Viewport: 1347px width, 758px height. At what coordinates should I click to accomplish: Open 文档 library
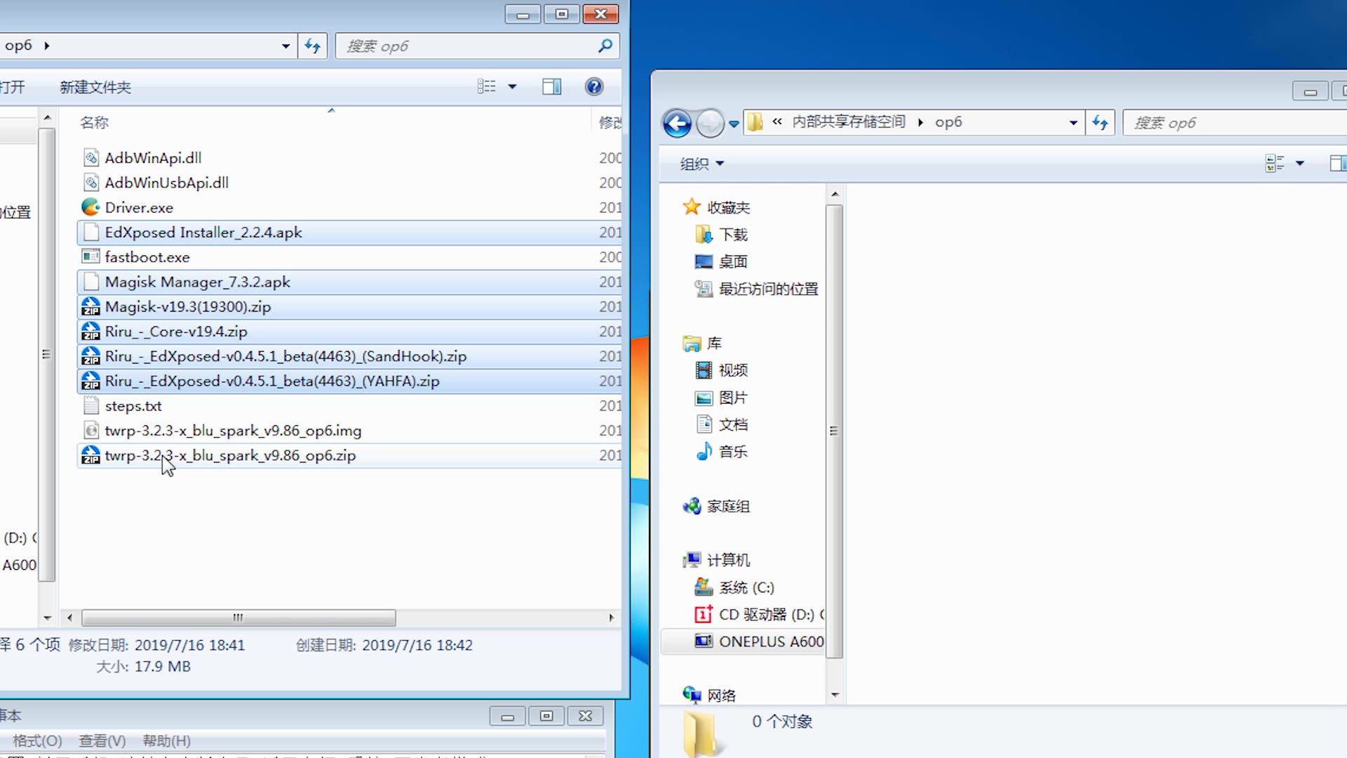pyautogui.click(x=733, y=425)
